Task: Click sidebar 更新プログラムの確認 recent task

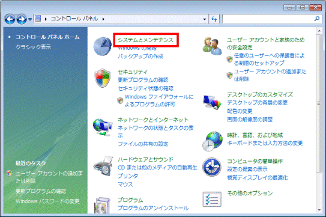Action: pyautogui.click(x=41, y=191)
